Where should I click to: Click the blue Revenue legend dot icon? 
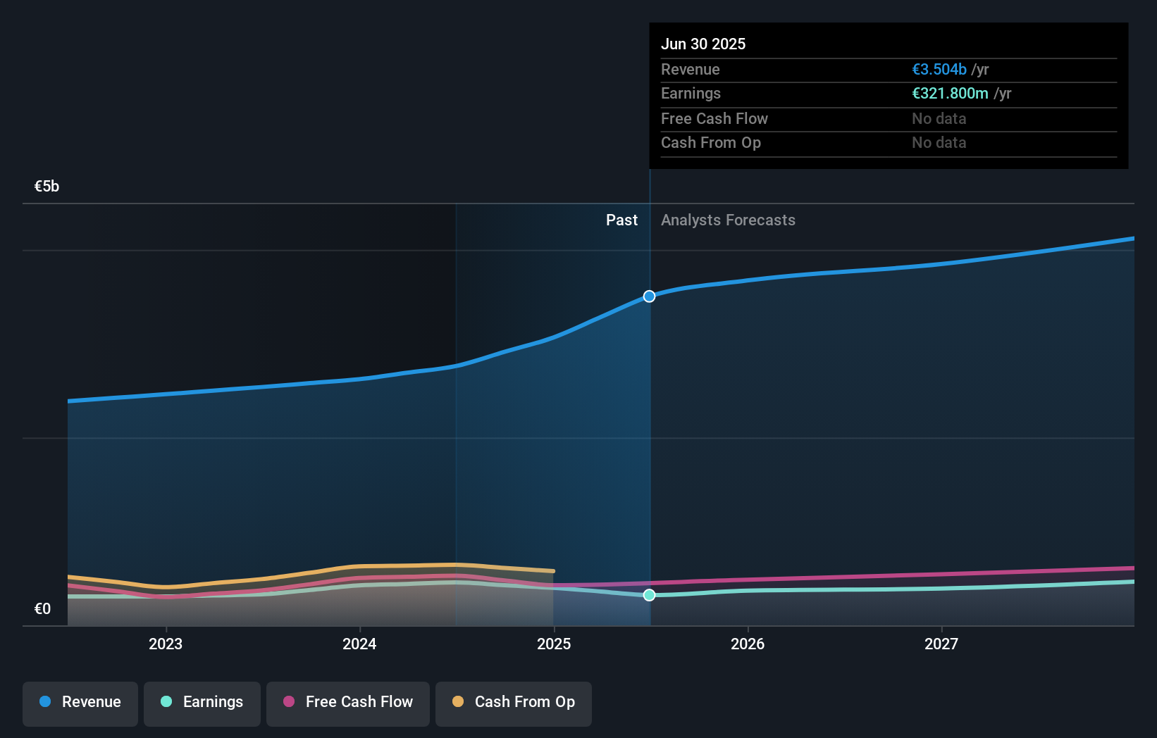click(x=44, y=702)
